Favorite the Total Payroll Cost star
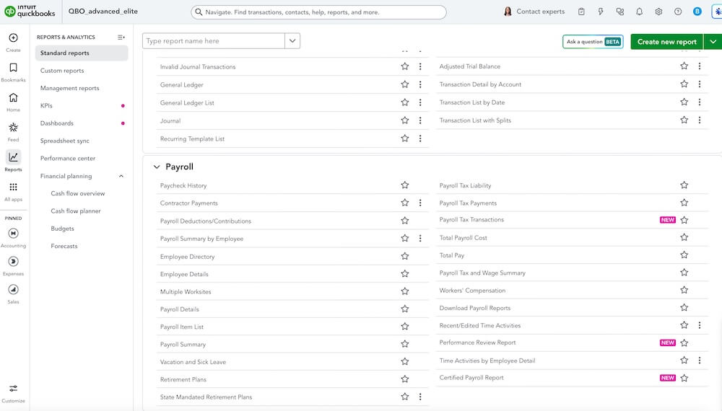Screen dimensions: 722x411 (684, 237)
